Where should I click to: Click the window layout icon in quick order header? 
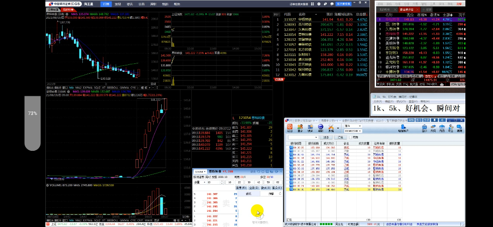click(x=267, y=172)
